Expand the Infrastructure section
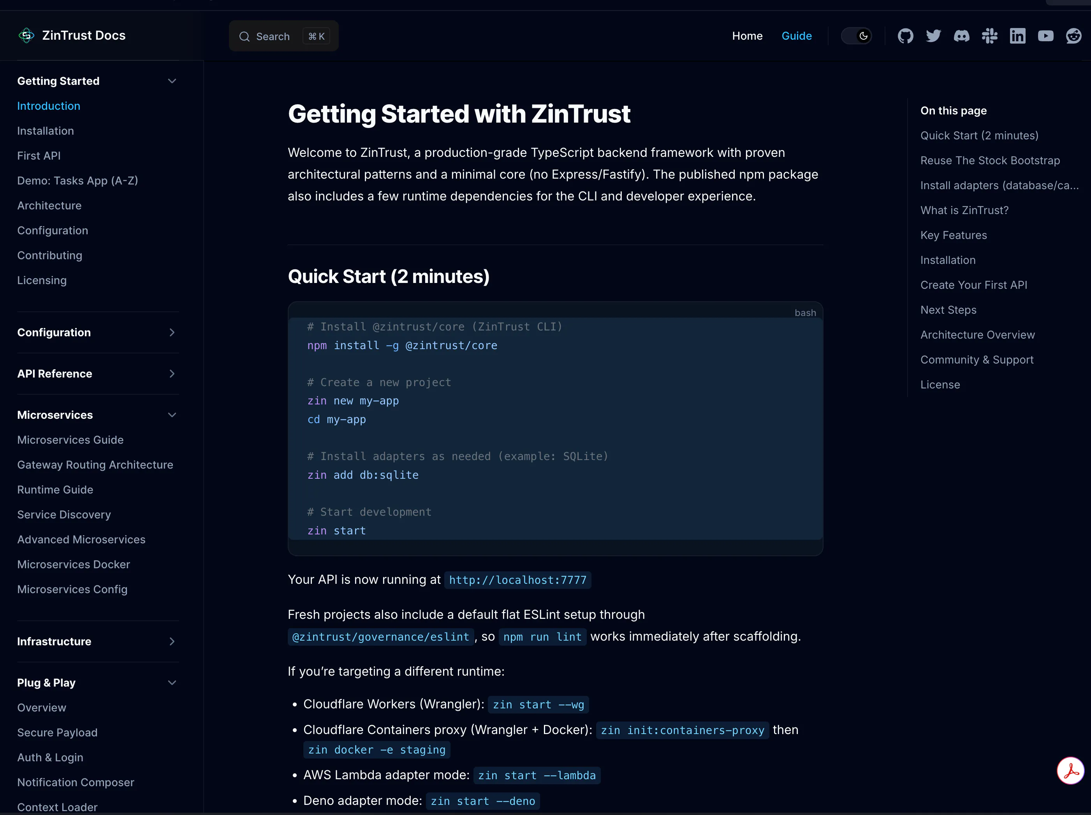The image size is (1091, 815). [x=172, y=641]
